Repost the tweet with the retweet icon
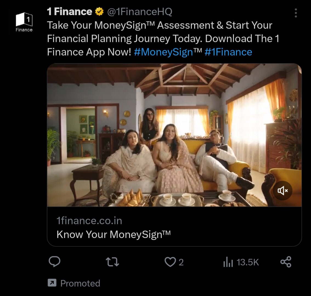 (x=112, y=262)
